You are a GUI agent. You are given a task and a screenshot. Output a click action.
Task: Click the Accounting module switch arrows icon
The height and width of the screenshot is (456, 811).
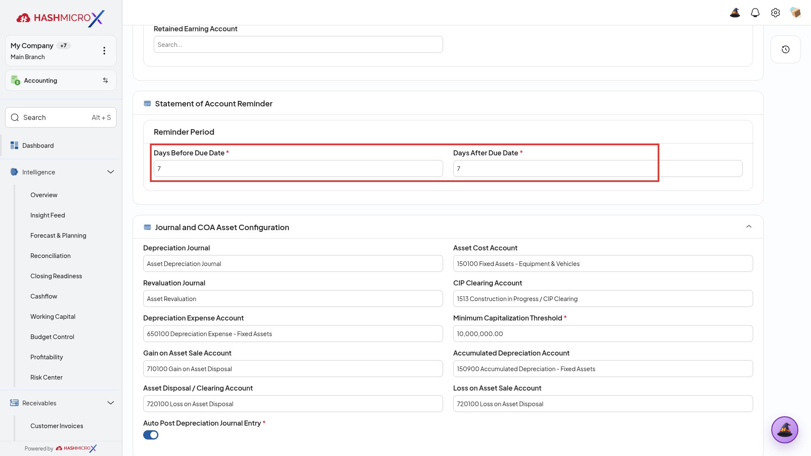click(106, 80)
